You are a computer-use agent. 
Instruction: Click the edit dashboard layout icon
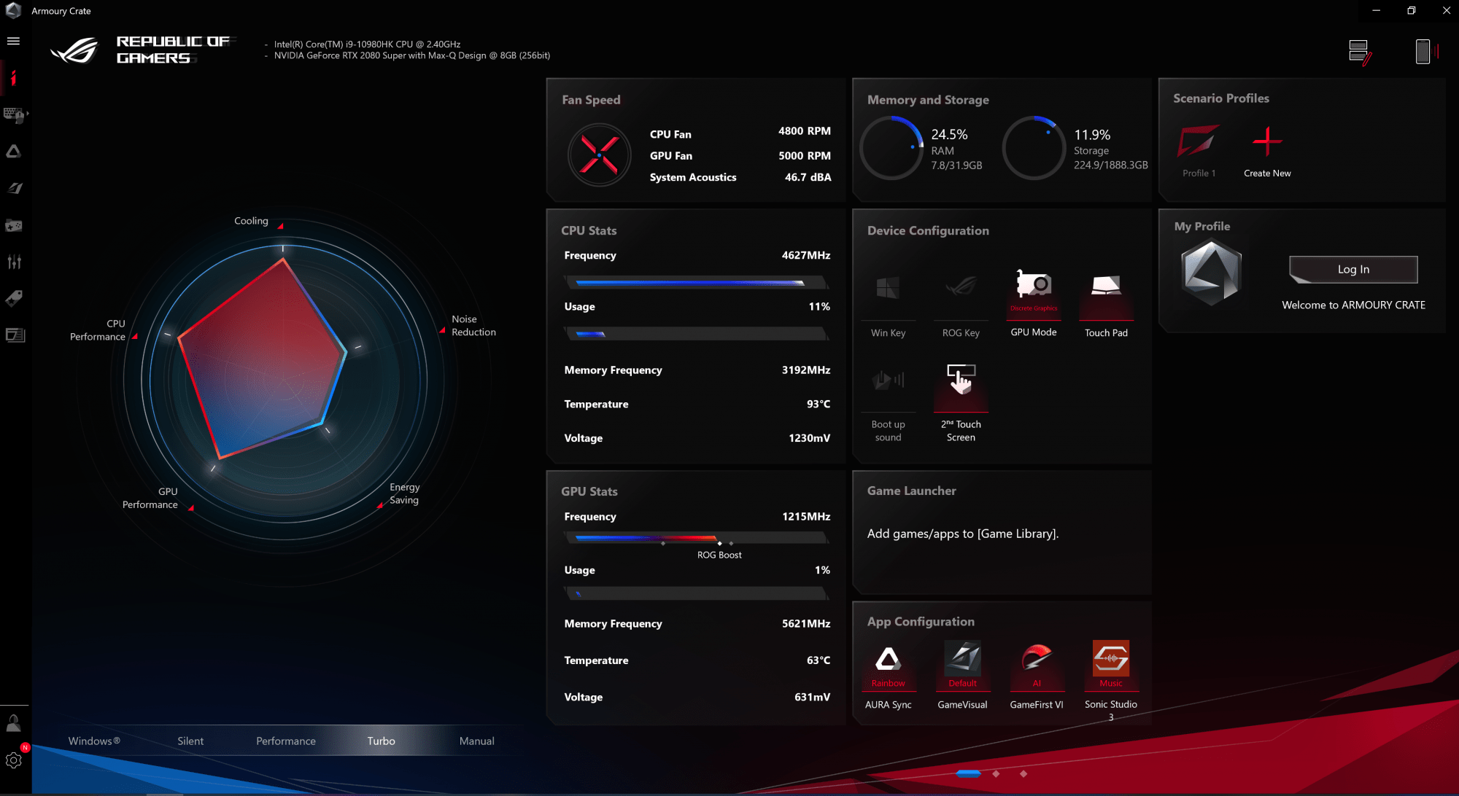[1360, 52]
